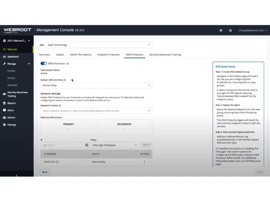Click the IP ADDRESS column header

click(50, 154)
